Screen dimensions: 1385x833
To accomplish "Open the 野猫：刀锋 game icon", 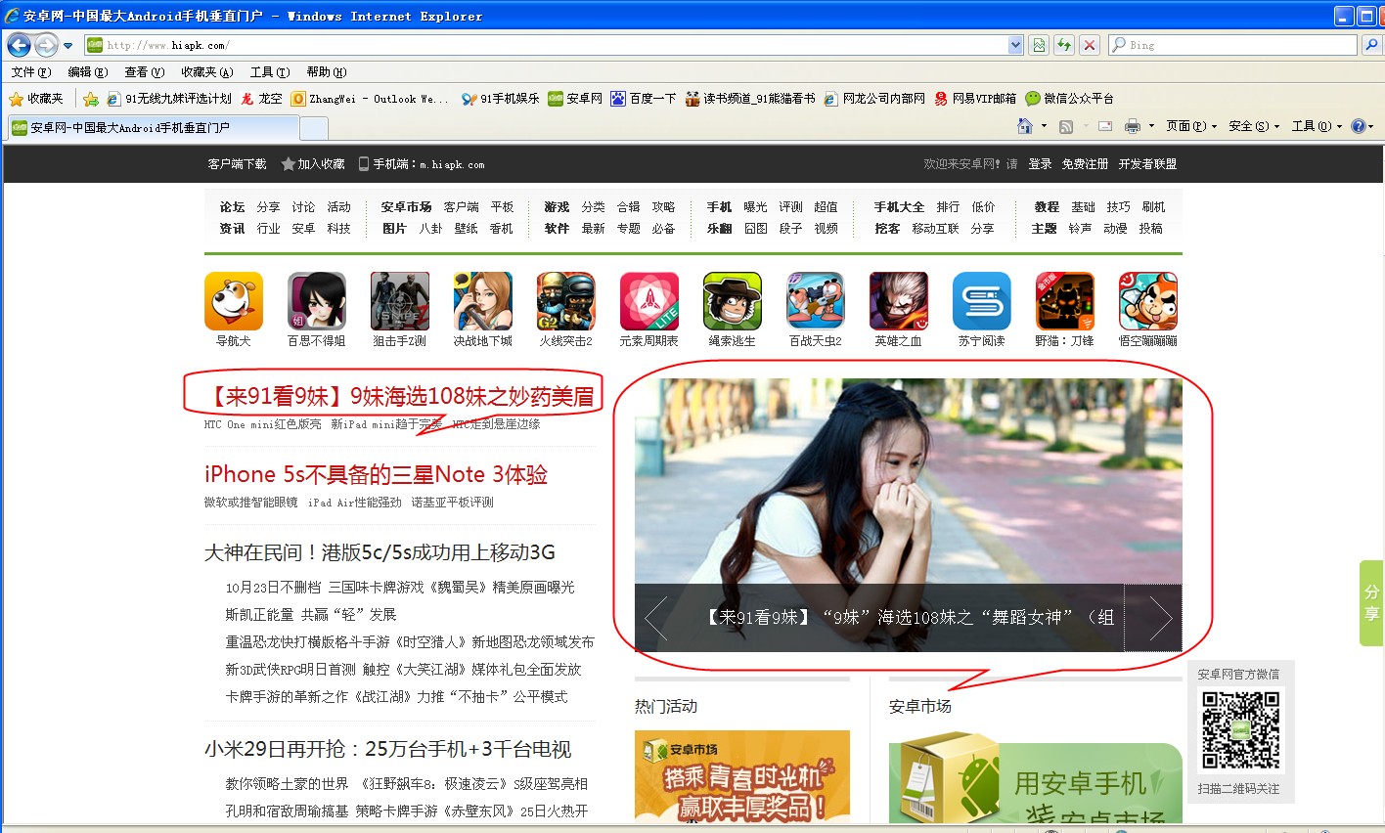I will pyautogui.click(x=1065, y=301).
